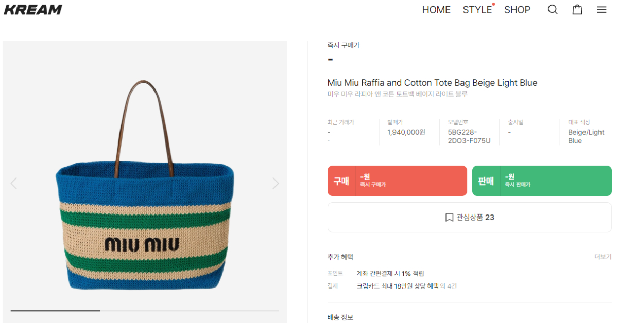Open the hamburger menu icon
This screenshot has width=618, height=323.
point(602,10)
